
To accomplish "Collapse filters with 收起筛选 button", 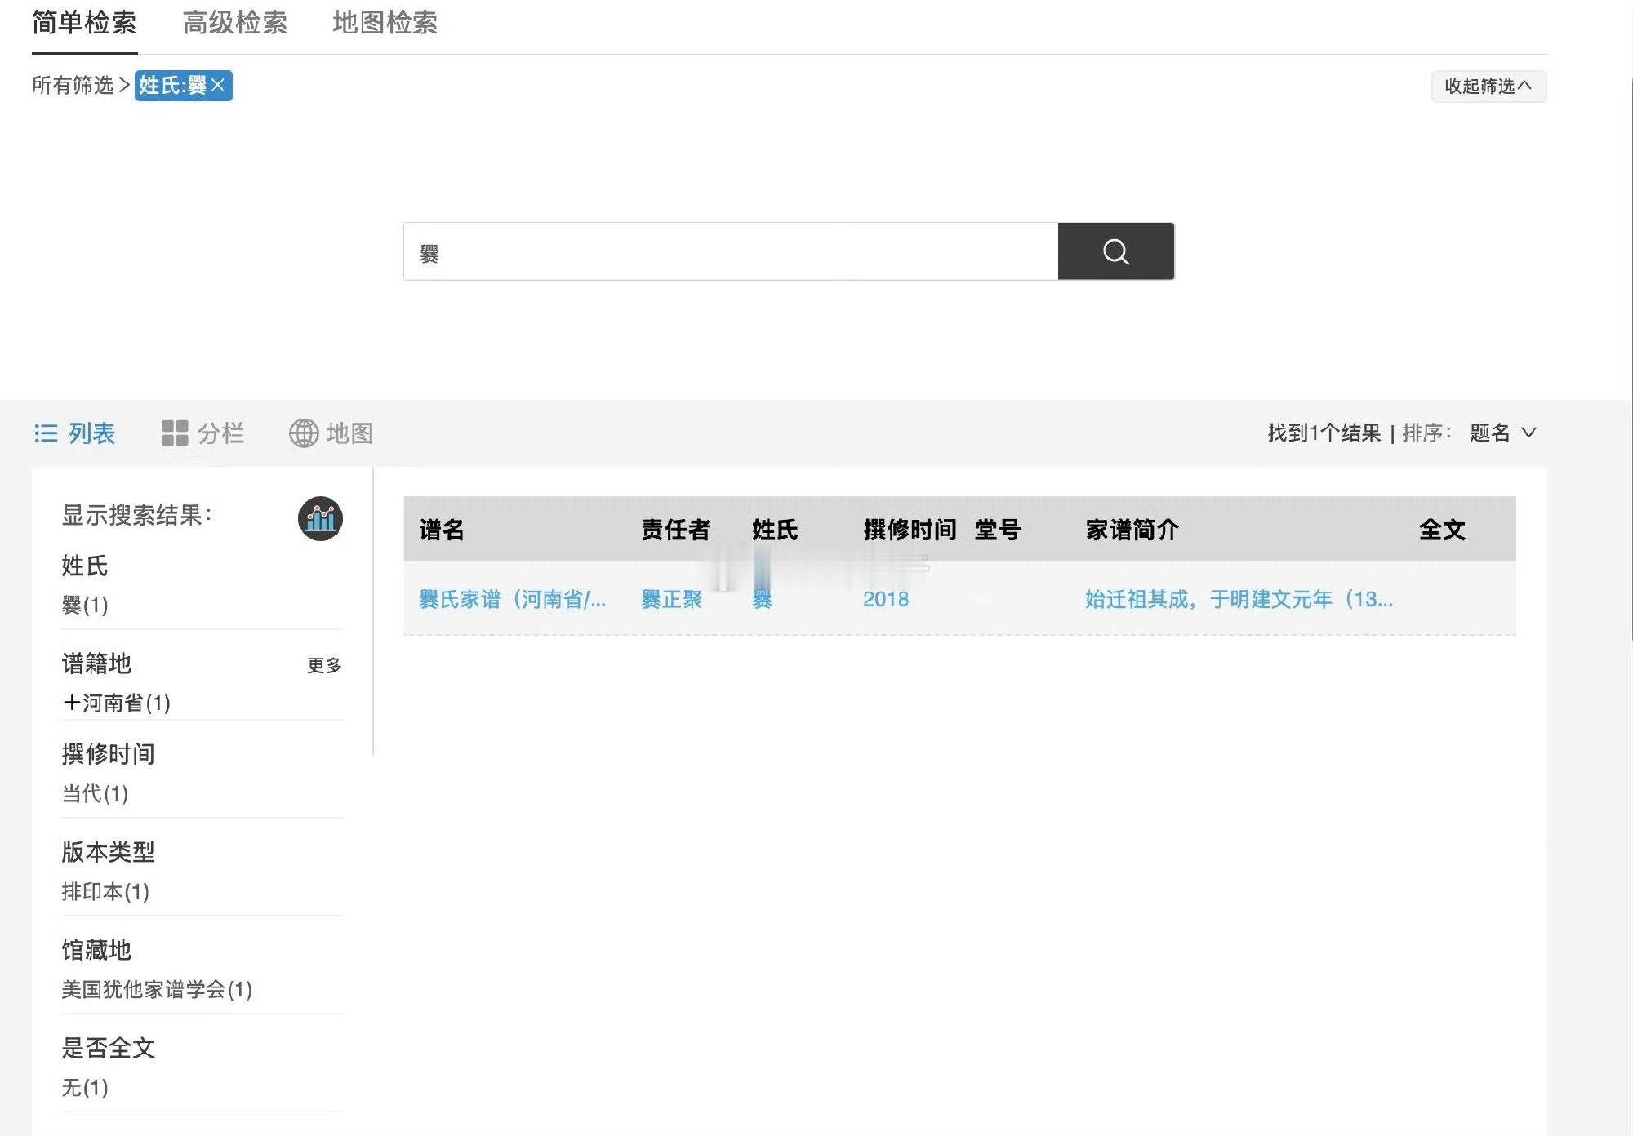I will coord(1488,86).
